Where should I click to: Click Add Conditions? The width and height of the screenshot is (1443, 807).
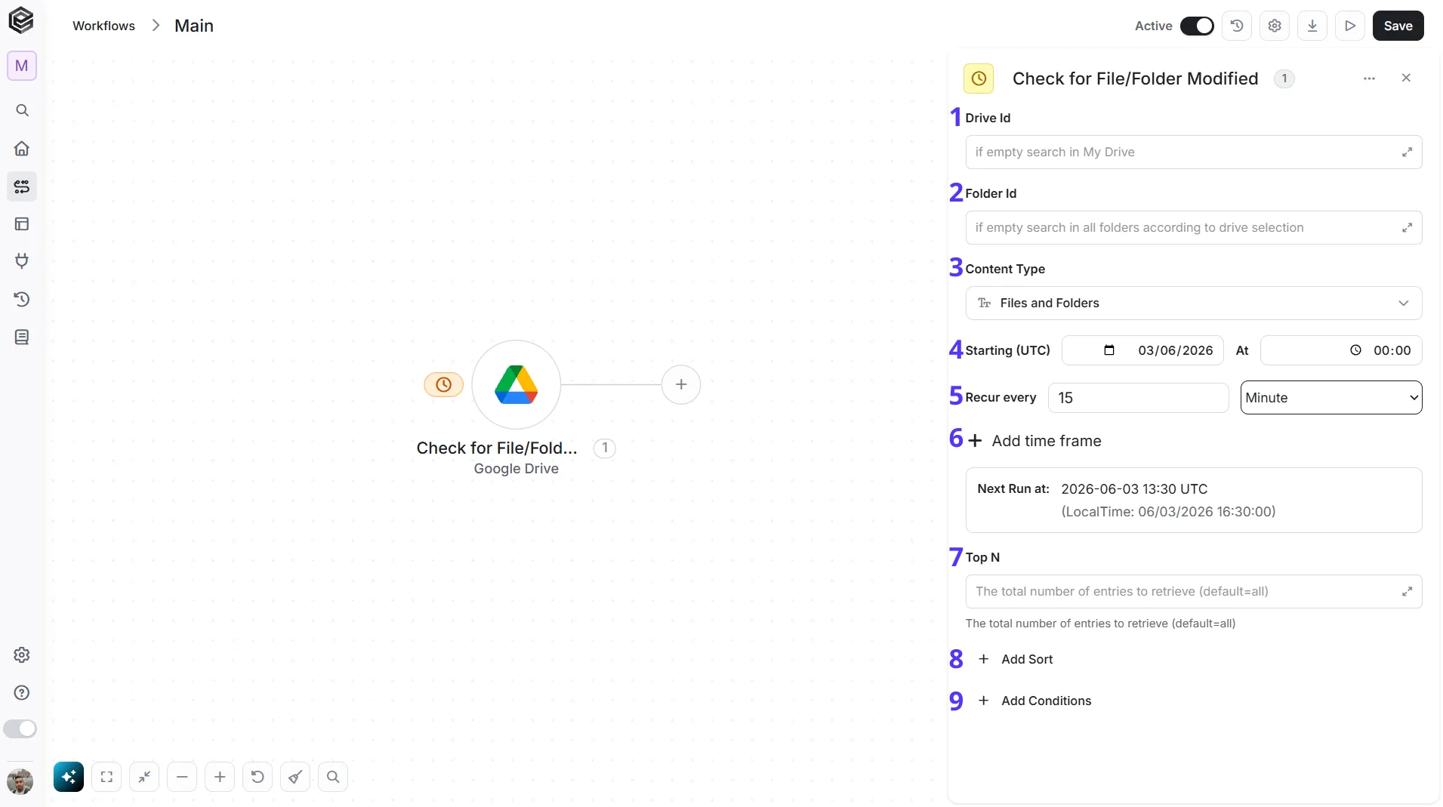click(1034, 701)
